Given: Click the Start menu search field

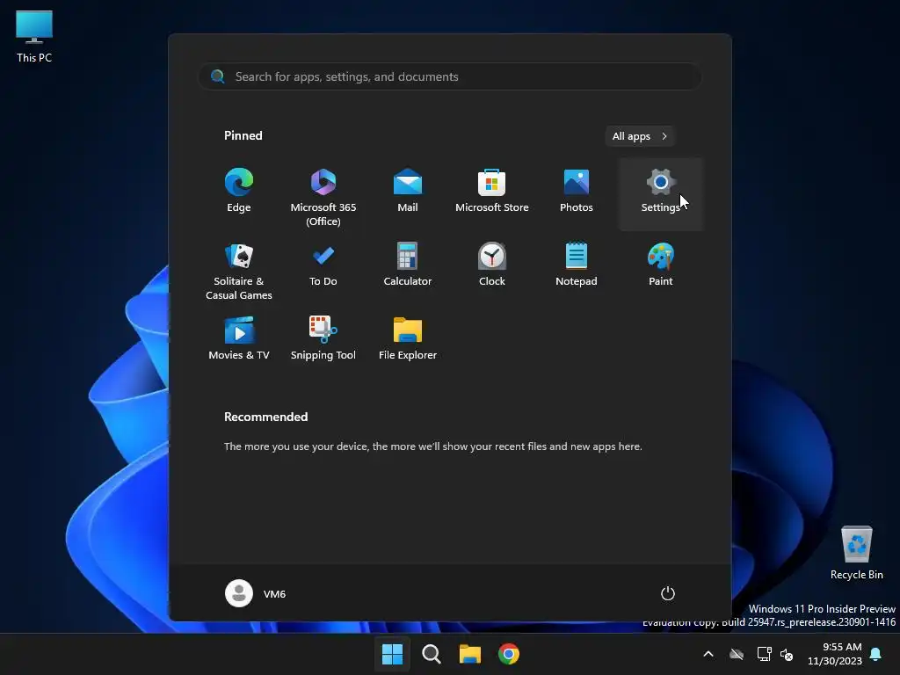Looking at the screenshot, I should pyautogui.click(x=450, y=76).
